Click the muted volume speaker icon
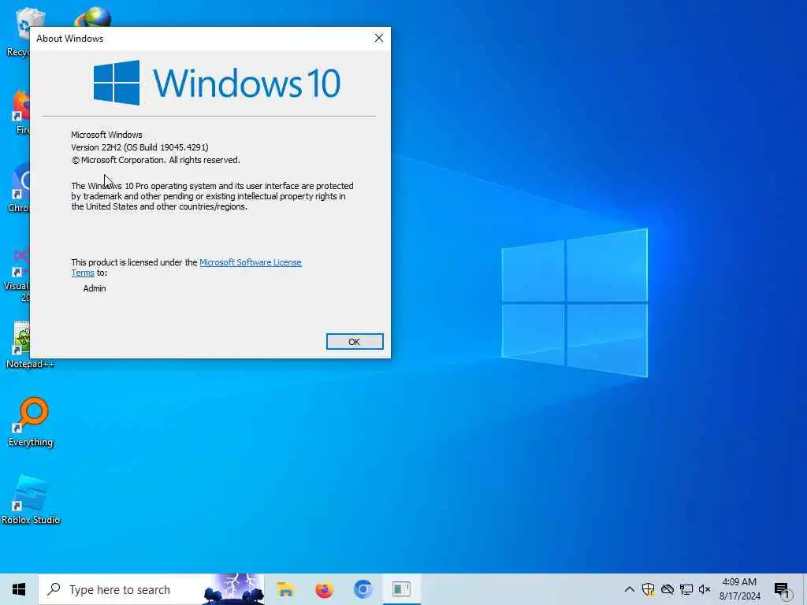The width and height of the screenshot is (807, 605). [705, 589]
